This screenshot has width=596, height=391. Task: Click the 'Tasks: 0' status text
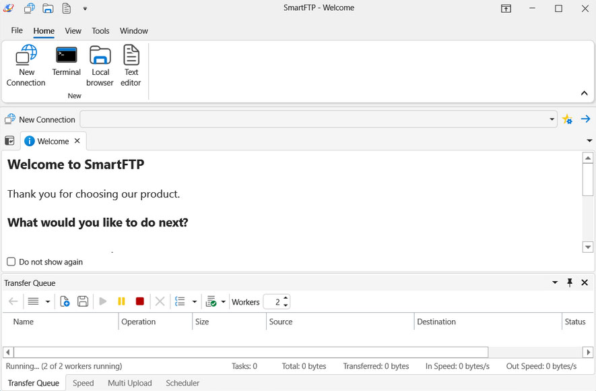click(x=244, y=366)
